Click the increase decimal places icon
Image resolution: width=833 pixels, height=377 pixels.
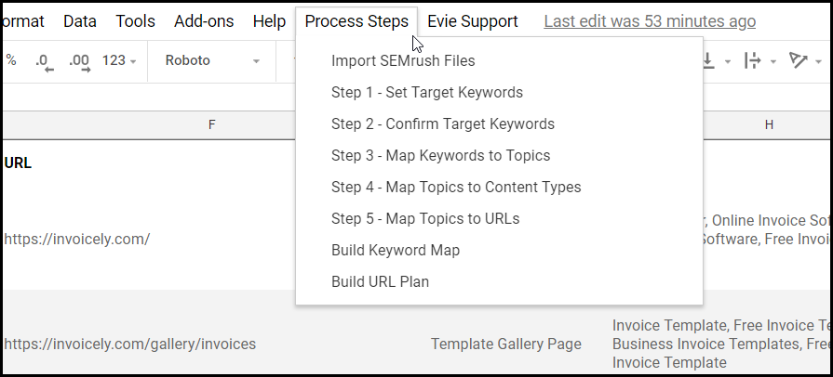point(79,61)
